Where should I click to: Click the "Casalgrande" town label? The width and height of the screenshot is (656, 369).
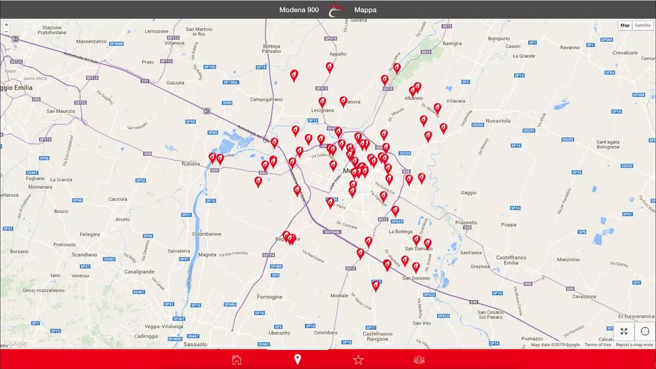point(139,271)
